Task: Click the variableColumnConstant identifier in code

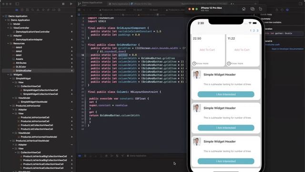Action: (x=135, y=32)
